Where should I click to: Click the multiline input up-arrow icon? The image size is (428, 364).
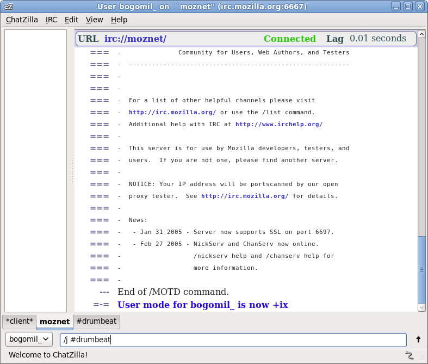point(418,340)
